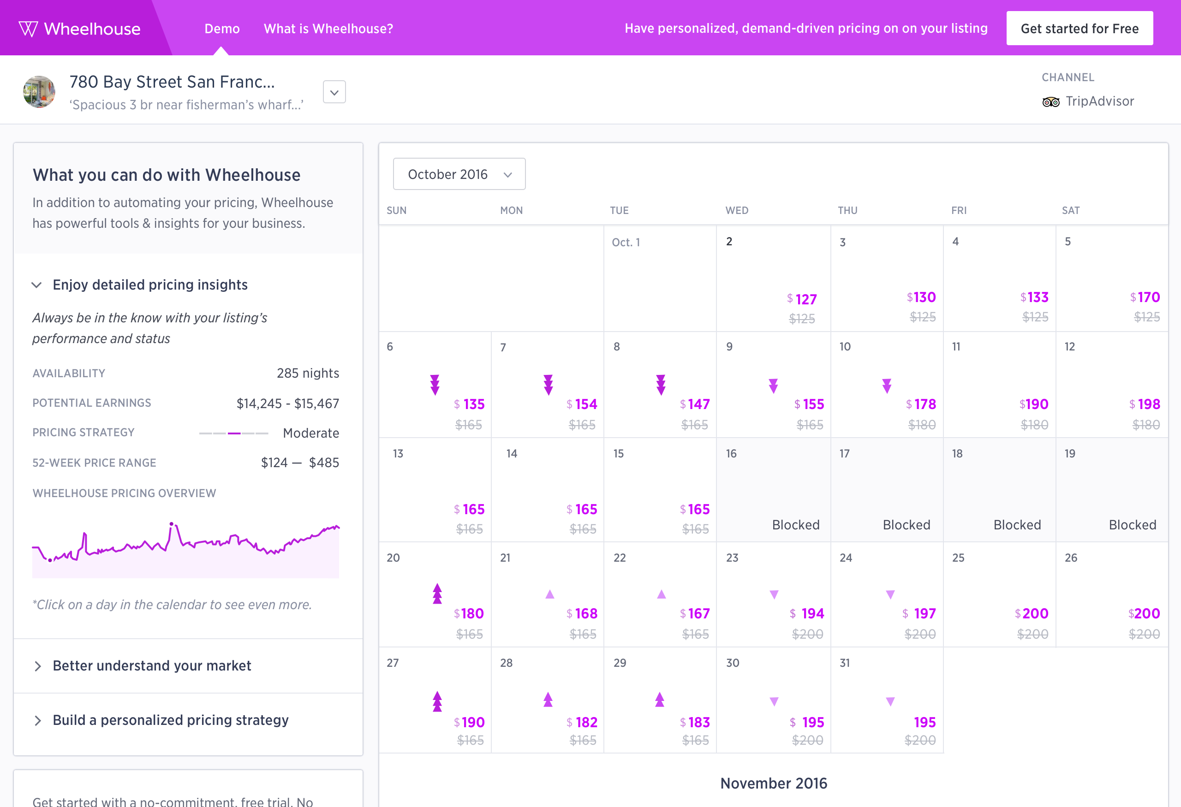Click double up-arrow icon on October 28
The width and height of the screenshot is (1181, 807).
[548, 700]
